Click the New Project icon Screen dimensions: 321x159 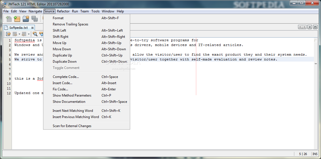point(17,19)
